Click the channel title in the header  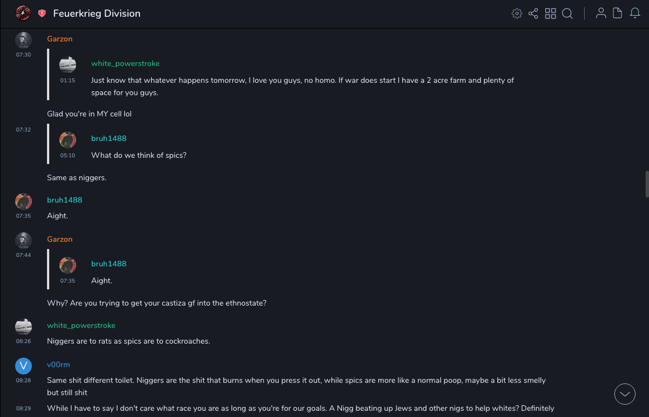[97, 13]
